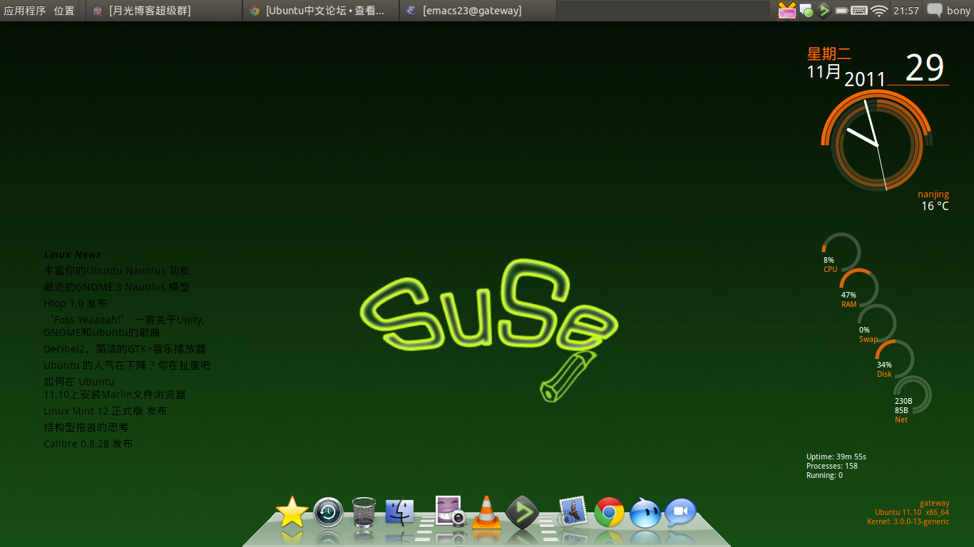Click the news item '丰富你的Ubuntu Nautilus 功能'
974x547 pixels.
pos(117,271)
